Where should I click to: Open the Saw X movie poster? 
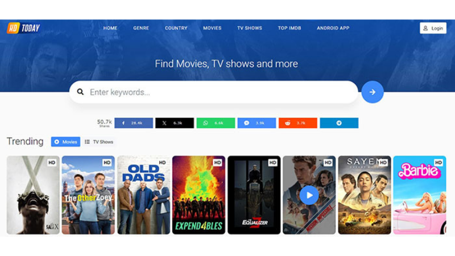(33, 195)
